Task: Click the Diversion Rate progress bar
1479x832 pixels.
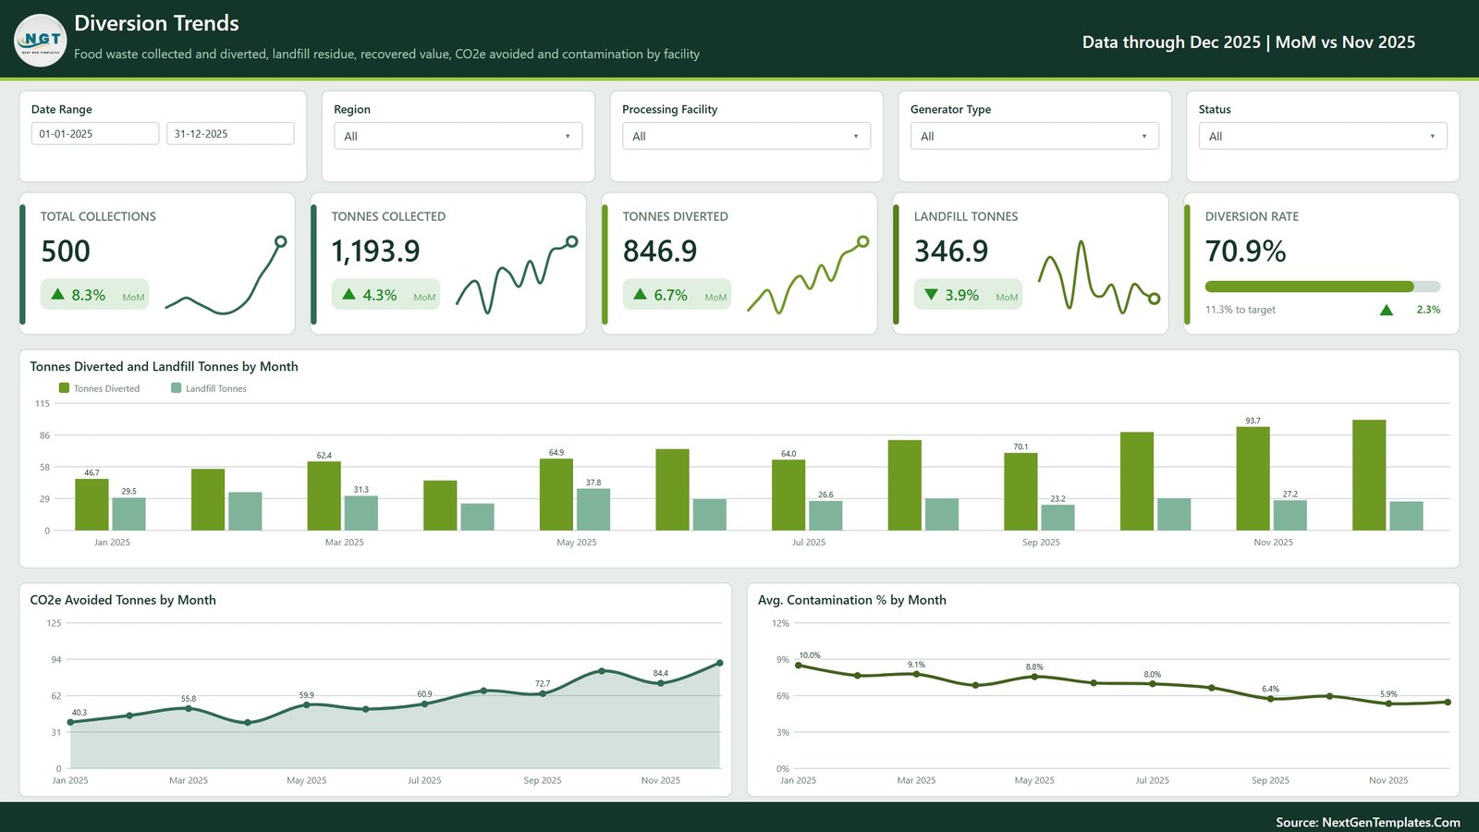Action: pos(1323,287)
